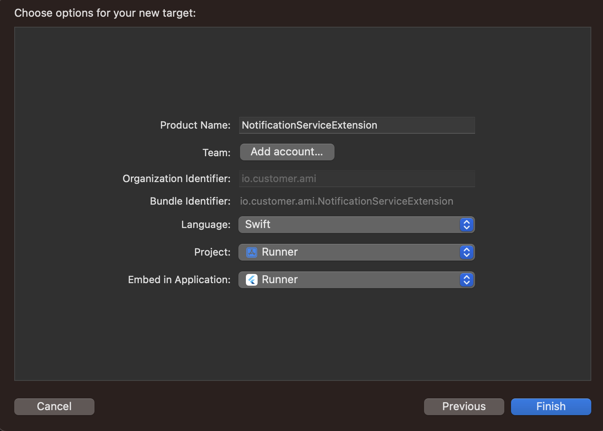
Task: Click the 'Embed in Application:' label
Action: coord(179,280)
